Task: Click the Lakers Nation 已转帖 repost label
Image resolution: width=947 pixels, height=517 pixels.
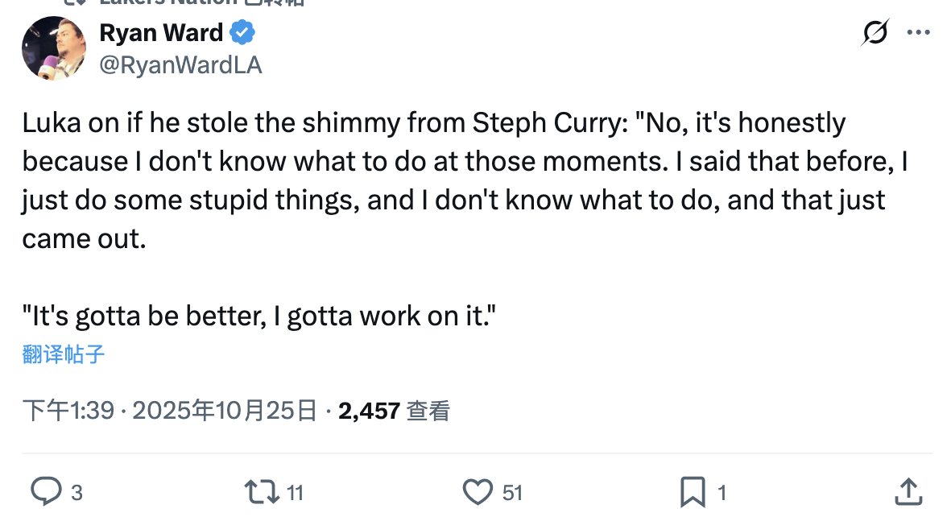Action: pyautogui.click(x=201, y=2)
